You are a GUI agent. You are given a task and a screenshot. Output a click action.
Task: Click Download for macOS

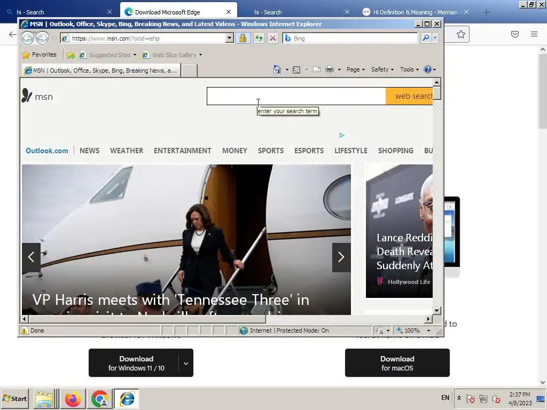(397, 363)
